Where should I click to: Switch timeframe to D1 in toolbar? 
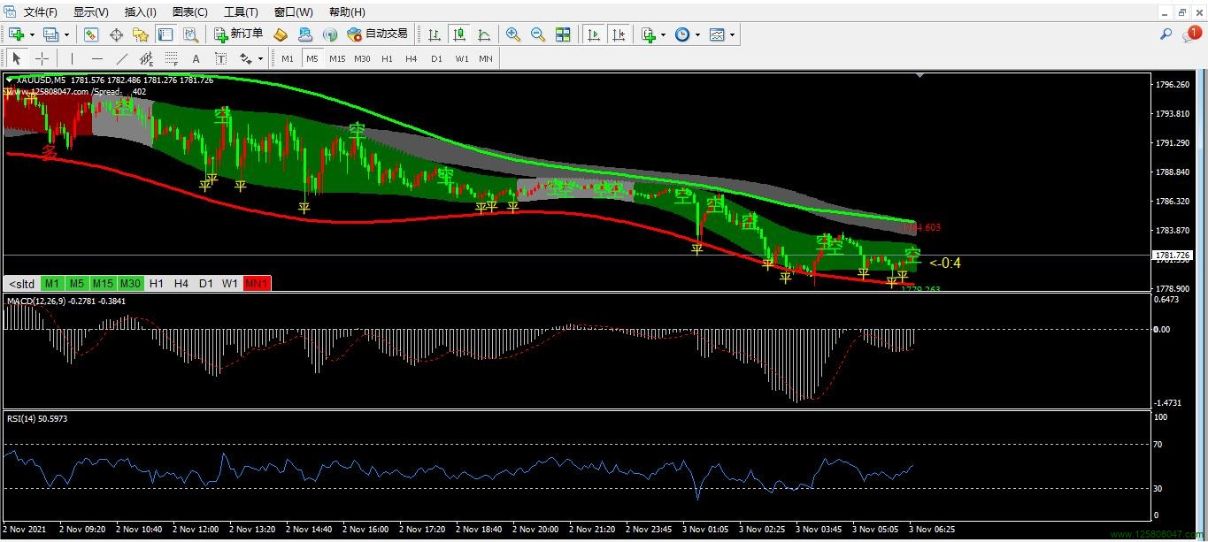coord(436,58)
